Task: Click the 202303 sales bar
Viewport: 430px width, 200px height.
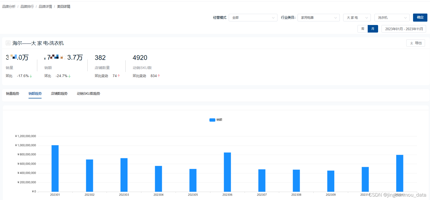Action: pos(124,175)
